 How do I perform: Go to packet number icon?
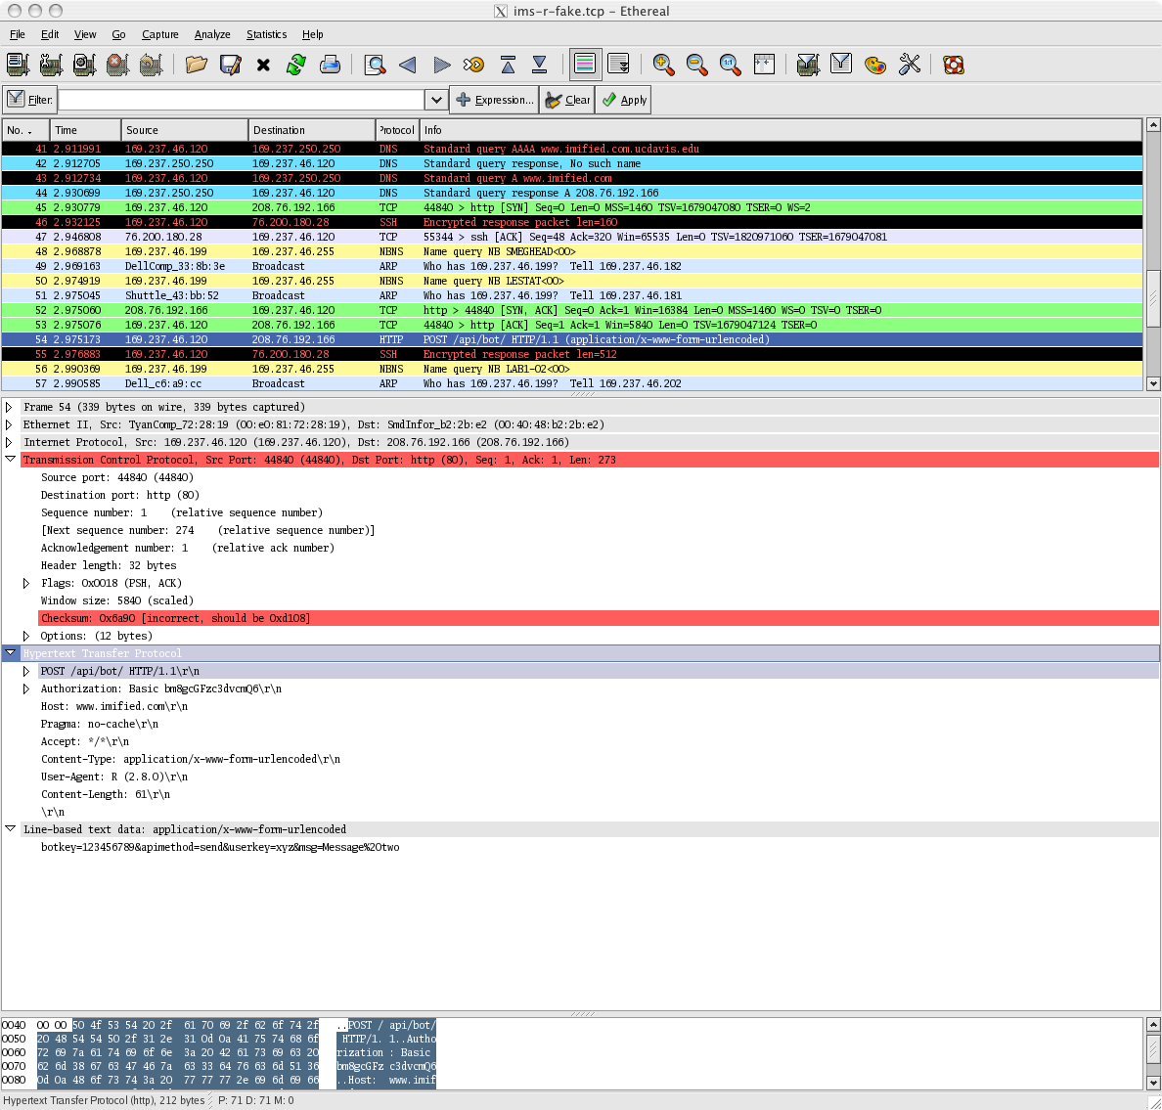473,66
